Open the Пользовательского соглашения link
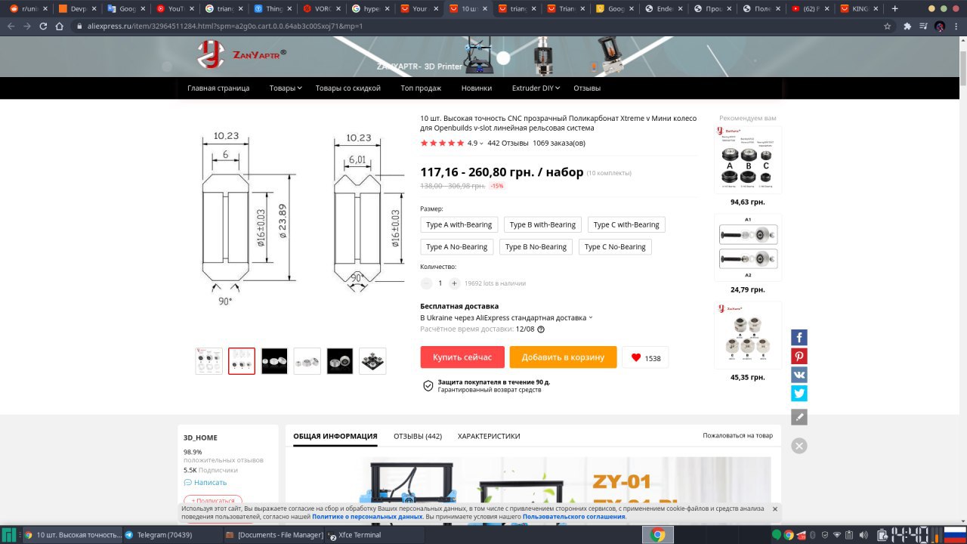This screenshot has height=544, width=967. point(574,516)
